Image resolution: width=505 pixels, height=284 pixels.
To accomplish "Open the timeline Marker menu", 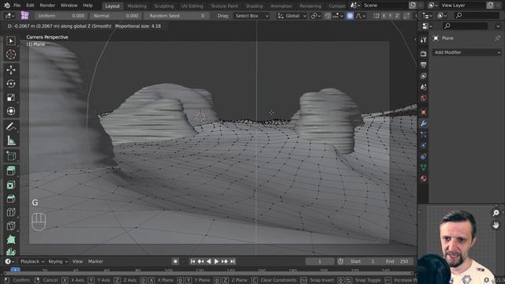I will (x=95, y=261).
